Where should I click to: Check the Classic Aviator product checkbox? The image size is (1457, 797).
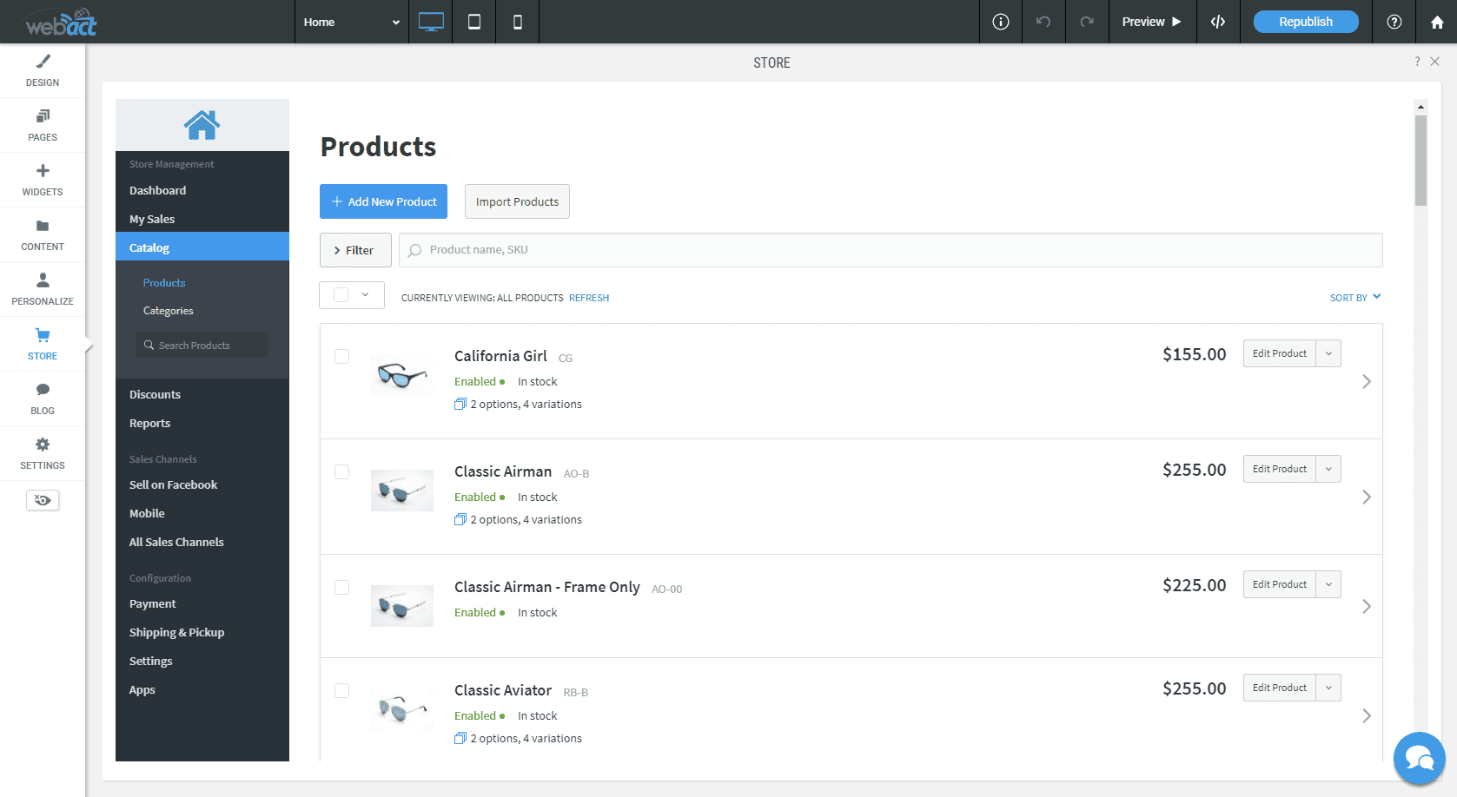click(x=341, y=690)
